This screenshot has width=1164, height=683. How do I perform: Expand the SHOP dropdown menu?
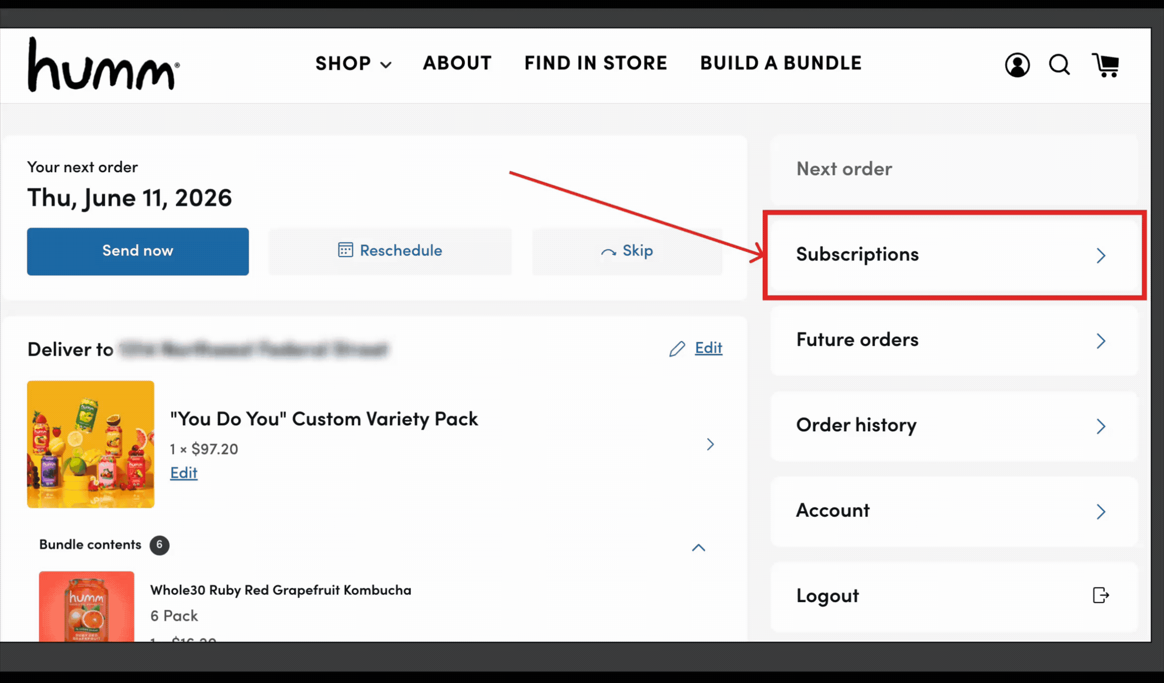(x=354, y=64)
